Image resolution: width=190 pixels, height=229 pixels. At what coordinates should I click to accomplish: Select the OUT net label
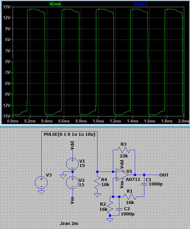164,175
